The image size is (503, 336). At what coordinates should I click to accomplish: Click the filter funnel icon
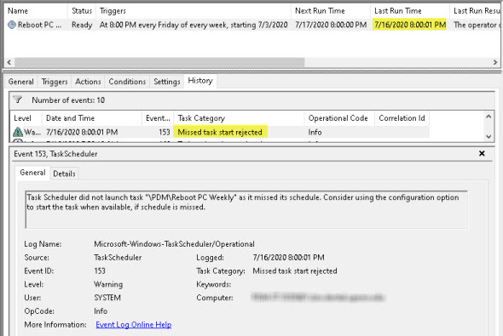point(18,100)
